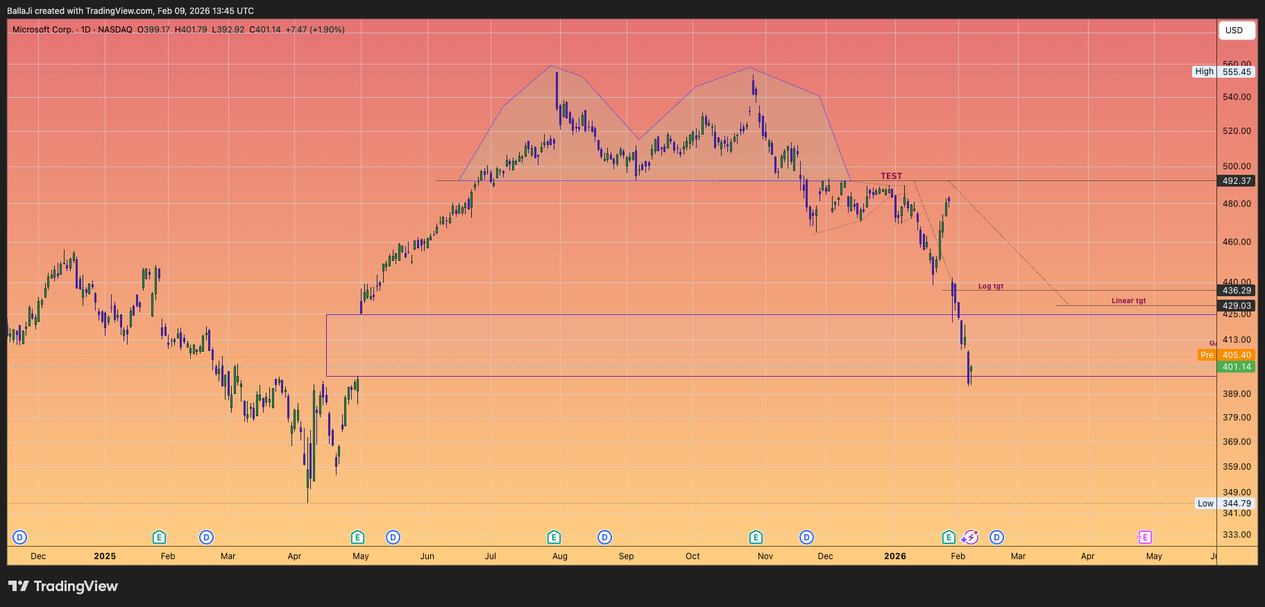Click the 333.00 price axis tick
The width and height of the screenshot is (1265, 607).
[x=1237, y=535]
